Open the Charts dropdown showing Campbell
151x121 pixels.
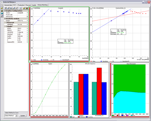pos(27,13)
